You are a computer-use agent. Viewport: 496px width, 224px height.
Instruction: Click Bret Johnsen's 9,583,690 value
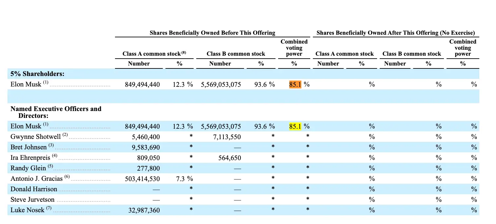[x=146, y=148]
